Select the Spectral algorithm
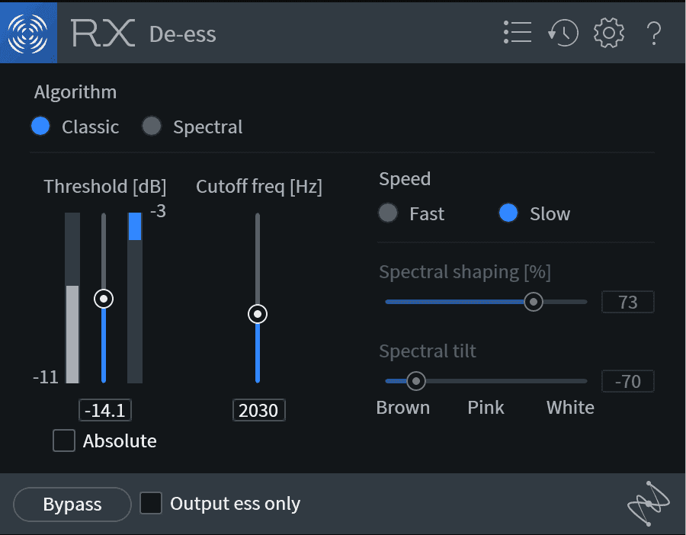Image resolution: width=686 pixels, height=535 pixels. pyautogui.click(x=152, y=127)
